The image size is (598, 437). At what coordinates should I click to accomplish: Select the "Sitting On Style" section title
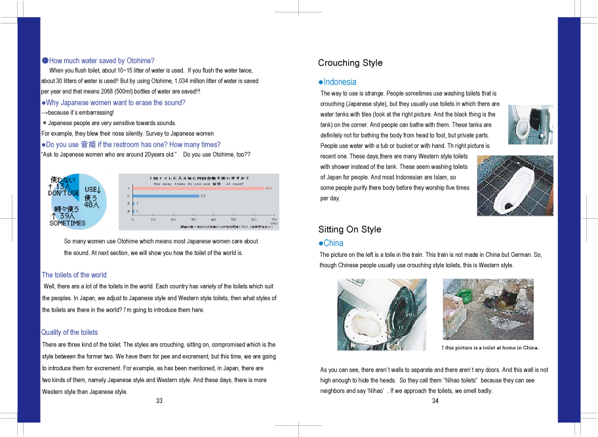coord(349,229)
